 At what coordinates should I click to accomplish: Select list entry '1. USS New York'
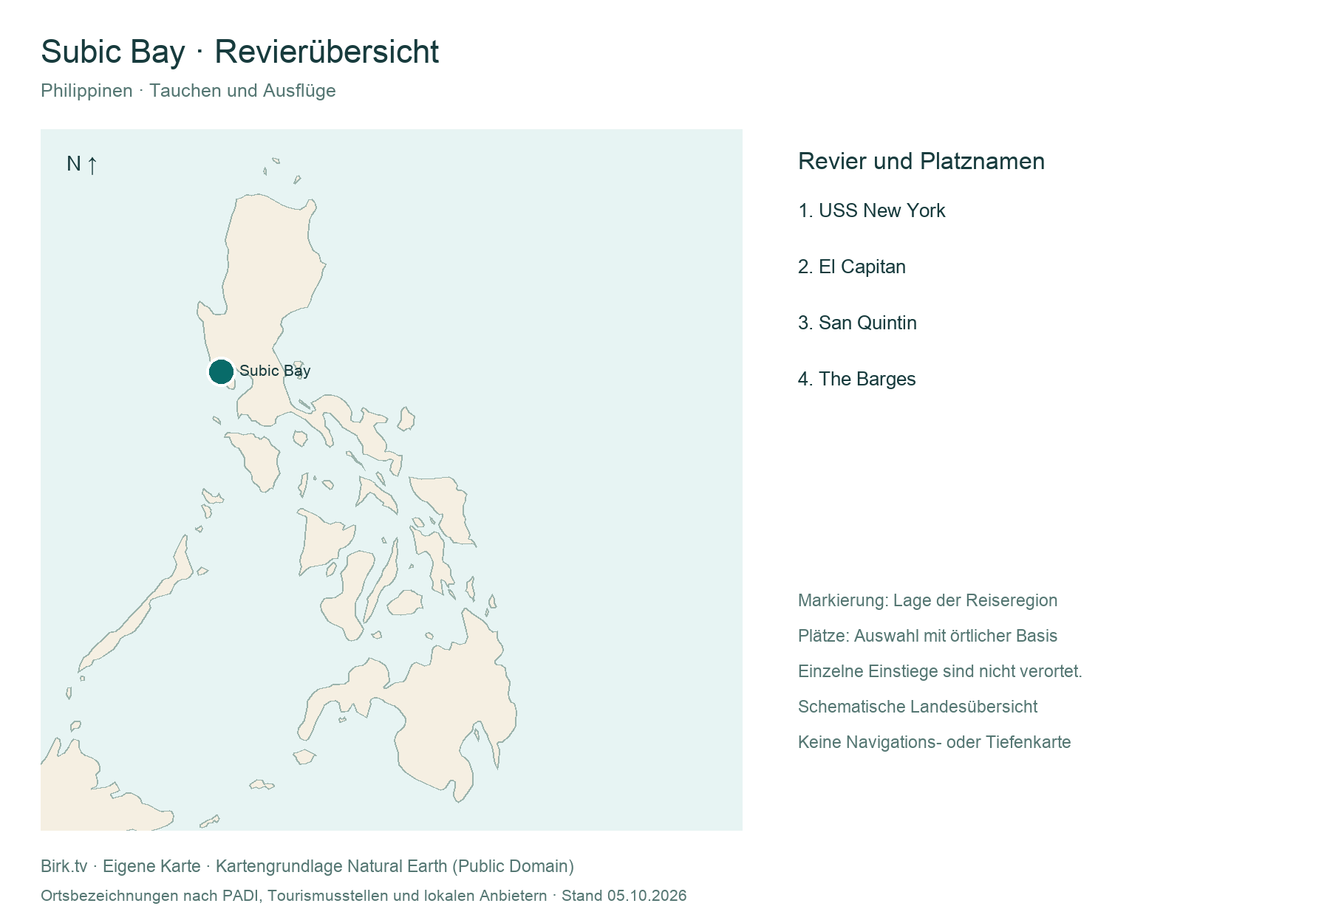pyautogui.click(x=872, y=210)
